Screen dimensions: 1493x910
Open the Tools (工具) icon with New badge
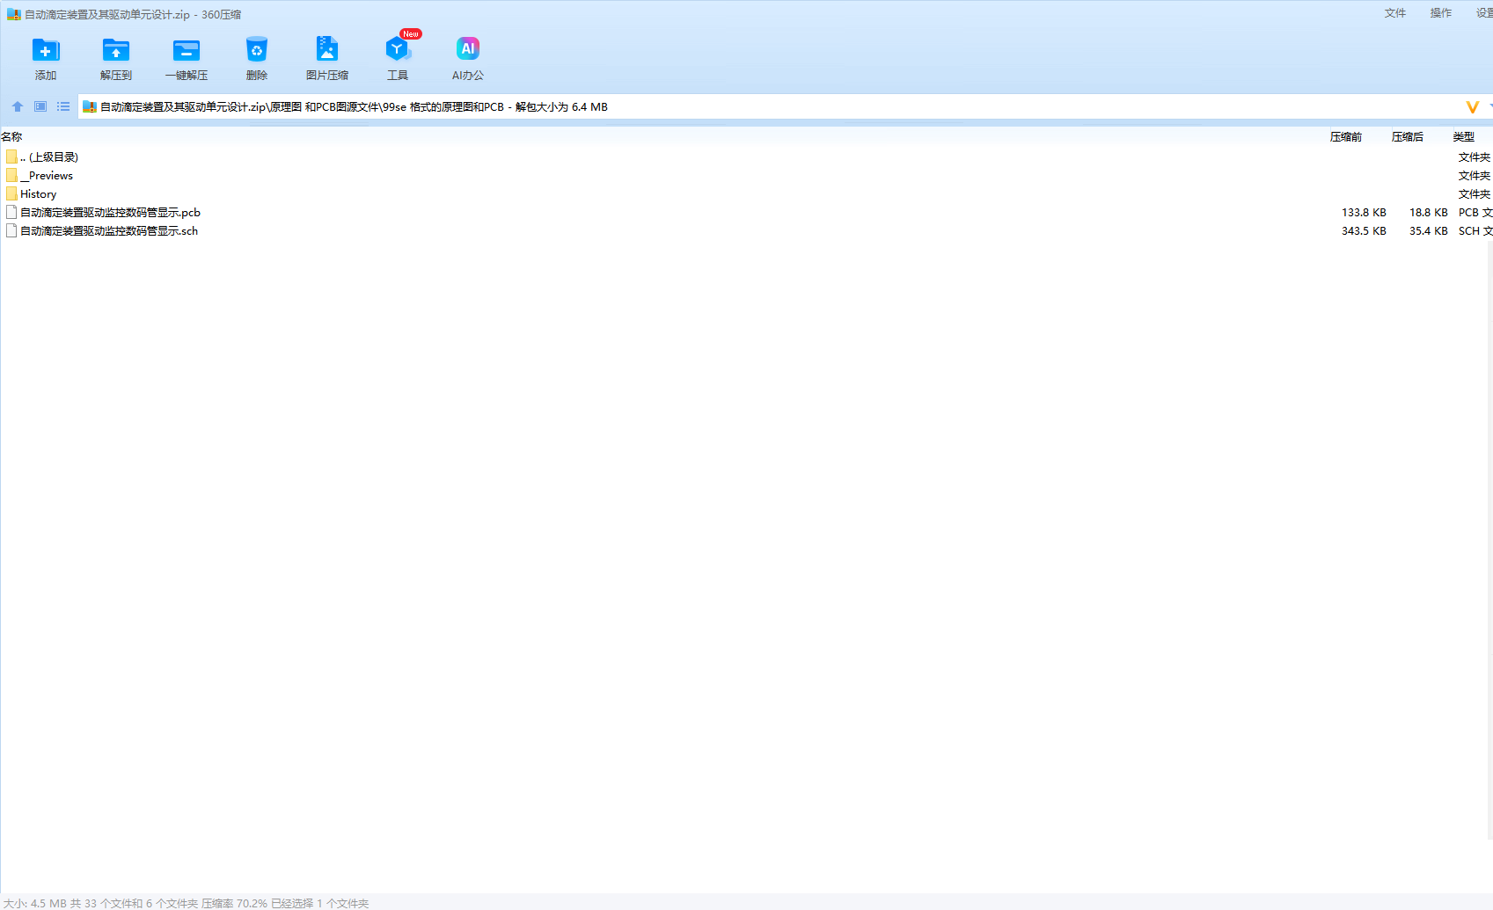398,51
